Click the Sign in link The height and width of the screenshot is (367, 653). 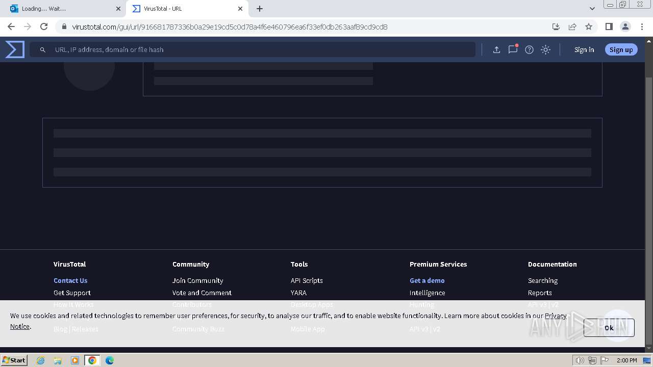point(584,49)
